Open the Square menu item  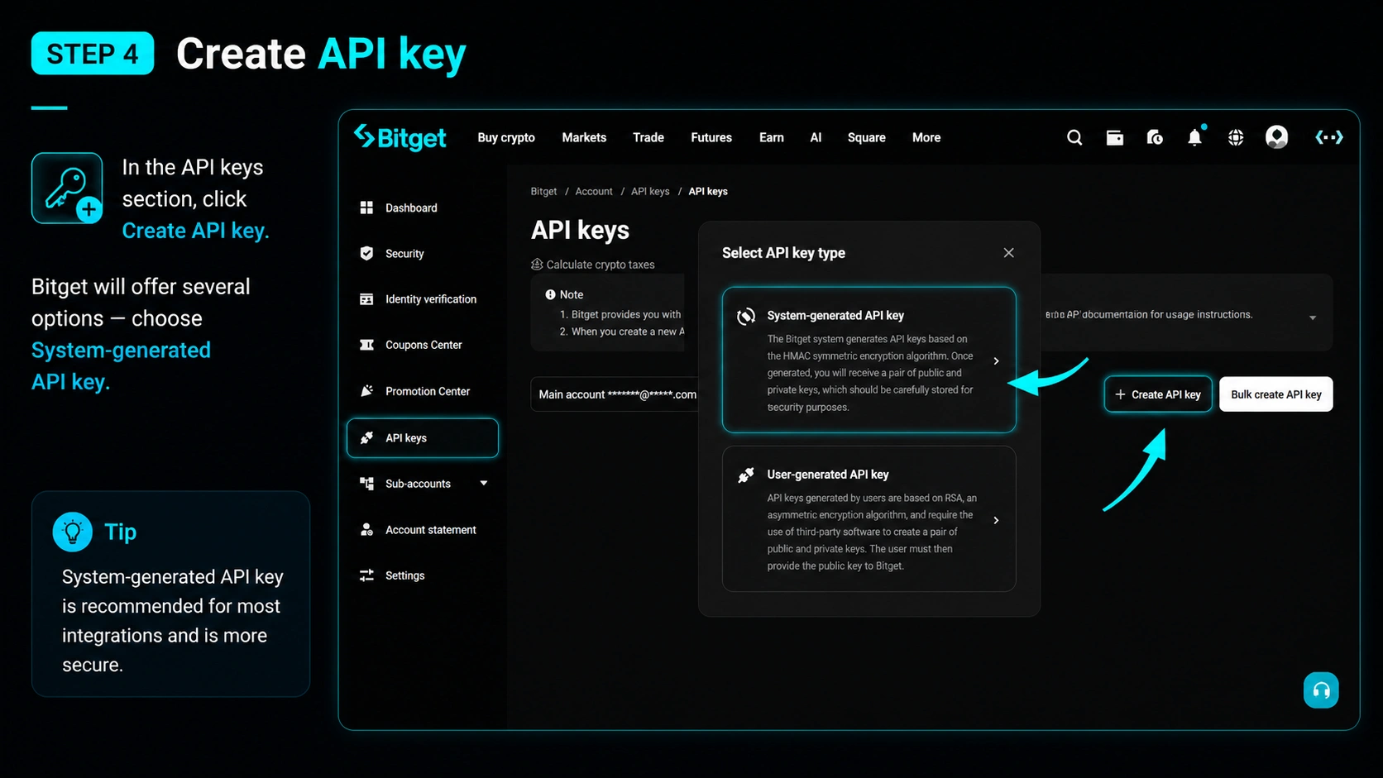867,138
